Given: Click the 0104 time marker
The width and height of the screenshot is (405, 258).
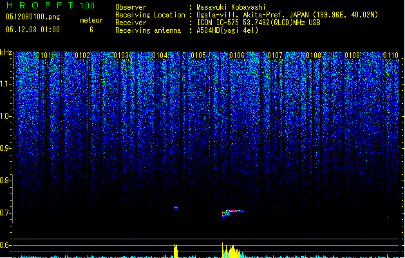Looking at the screenshot, I should pos(160,55).
